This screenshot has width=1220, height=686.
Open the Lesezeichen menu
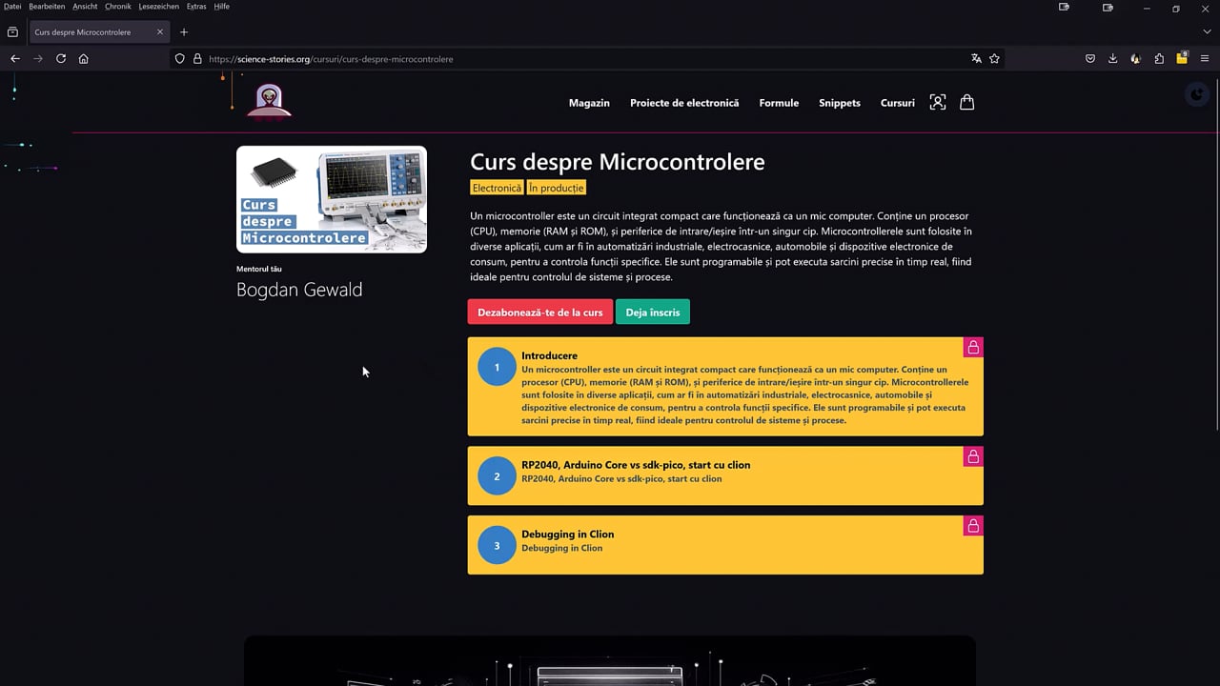(158, 7)
